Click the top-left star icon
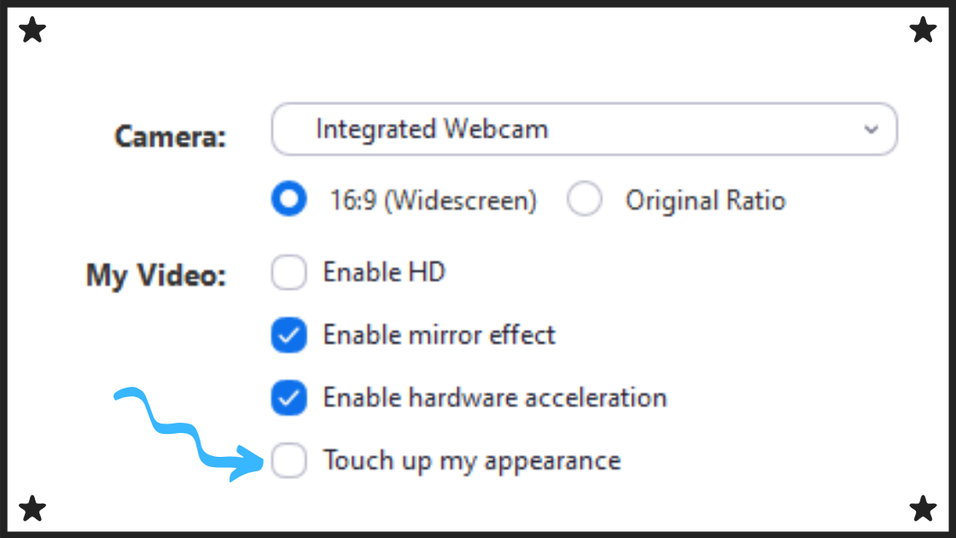The height and width of the screenshot is (538, 956). click(32, 32)
